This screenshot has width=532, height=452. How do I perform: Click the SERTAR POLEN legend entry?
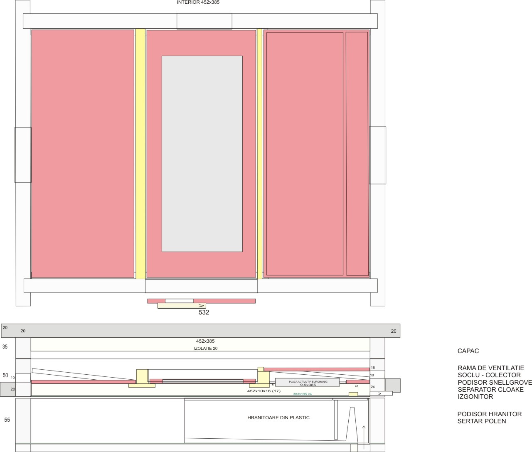tap(482, 421)
